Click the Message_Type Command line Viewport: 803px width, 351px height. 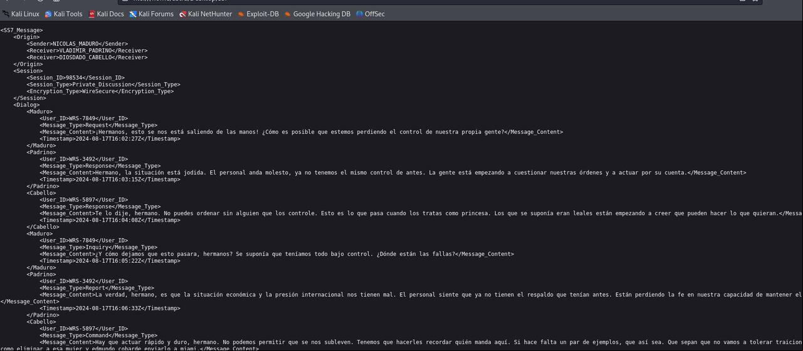click(99, 335)
